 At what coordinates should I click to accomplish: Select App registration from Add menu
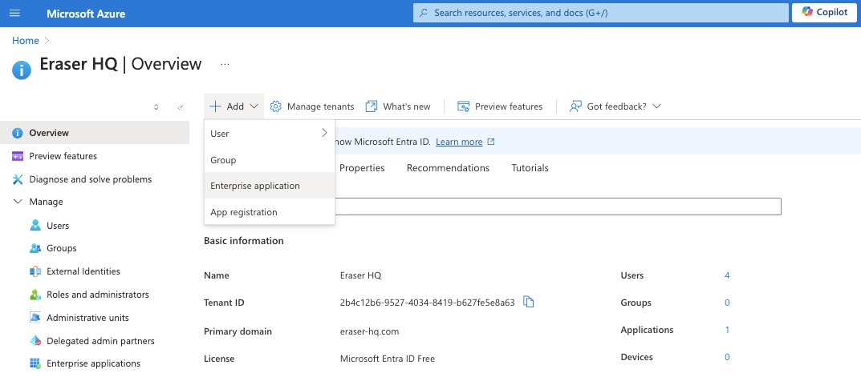pos(269,212)
